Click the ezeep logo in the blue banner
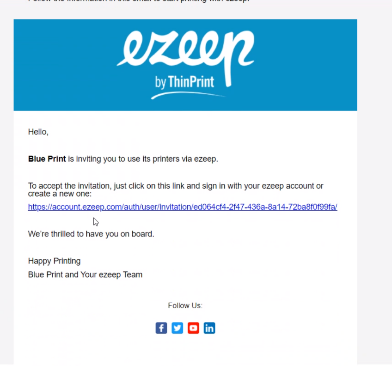This screenshot has width=392, height=366. click(185, 49)
